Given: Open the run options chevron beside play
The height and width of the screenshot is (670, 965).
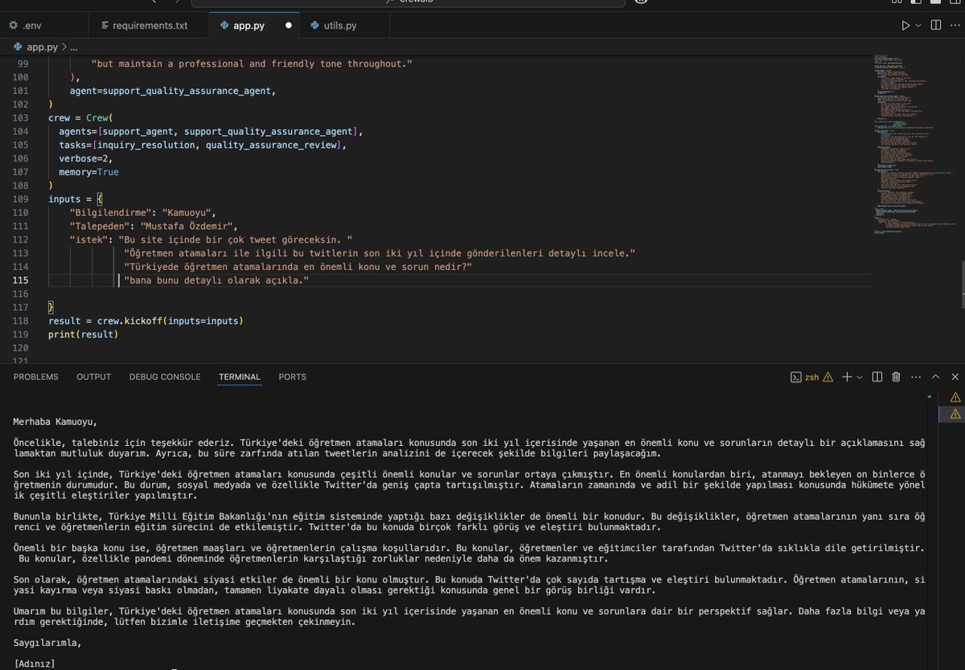Looking at the screenshot, I should point(918,26).
